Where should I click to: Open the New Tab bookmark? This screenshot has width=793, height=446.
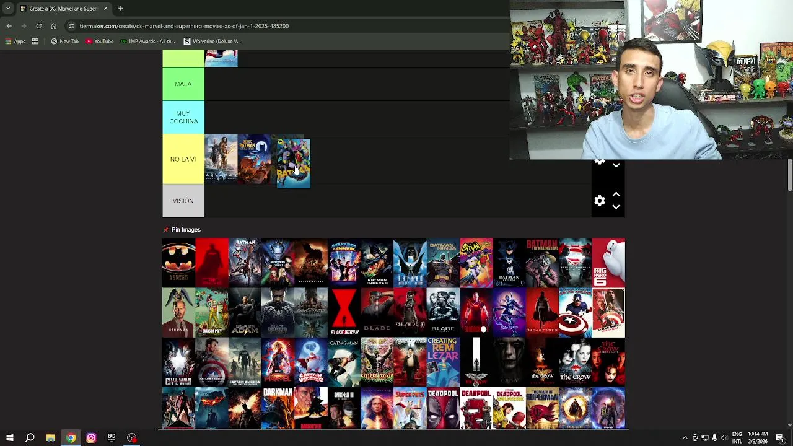65,42
